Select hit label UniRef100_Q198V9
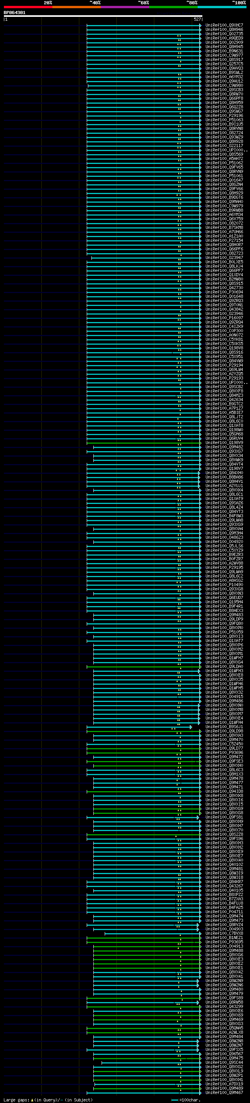 [224, 443]
